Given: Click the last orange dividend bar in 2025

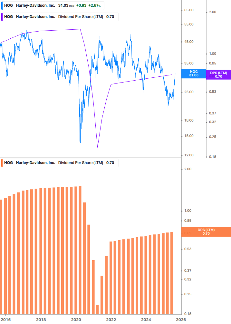Looking at the screenshot, I should click(x=172, y=273).
